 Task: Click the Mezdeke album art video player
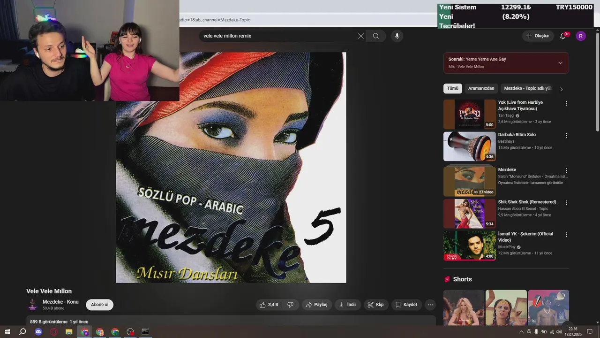(x=231, y=168)
